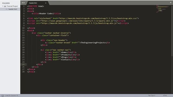The width and height of the screenshot is (173, 97).
Task: Click the sidebar toggle icon in status bar
Action: (x=3, y=95)
